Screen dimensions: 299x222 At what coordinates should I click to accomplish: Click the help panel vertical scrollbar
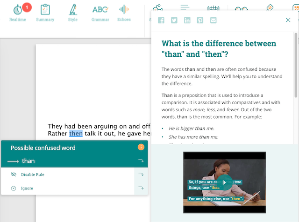point(296,65)
